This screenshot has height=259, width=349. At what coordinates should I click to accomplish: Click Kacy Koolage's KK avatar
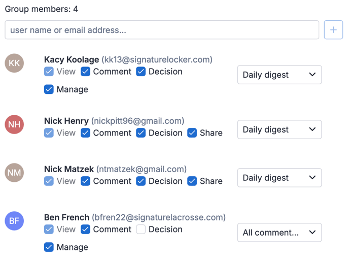point(14,63)
